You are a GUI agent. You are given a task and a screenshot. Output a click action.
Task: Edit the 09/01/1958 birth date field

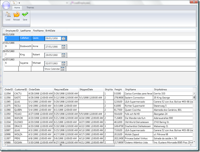[x=53, y=38]
